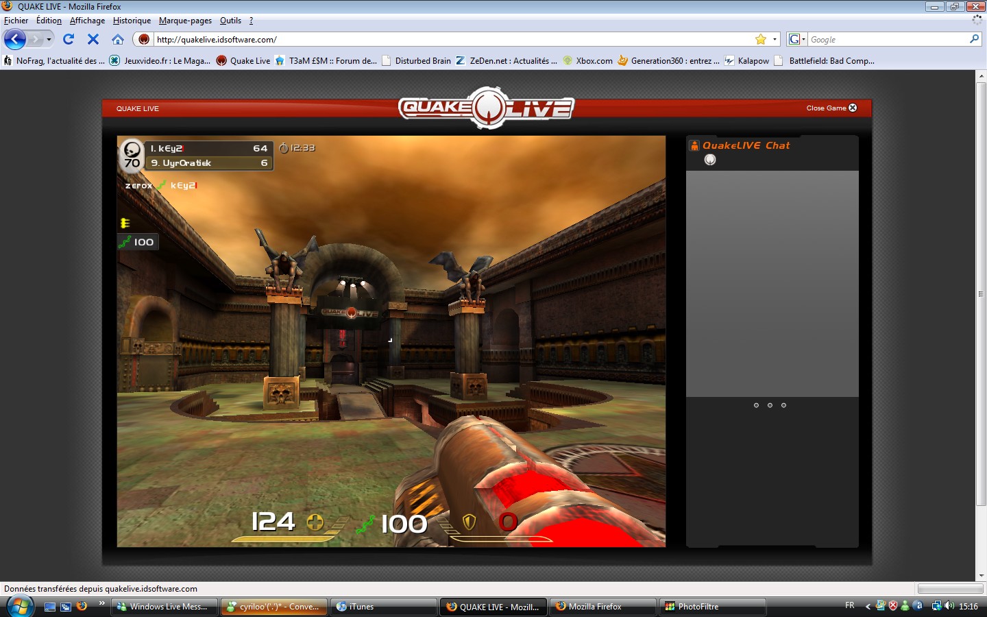Open the Kalapow bookmark
Viewport: 987px width, 617px height.
(x=746, y=60)
